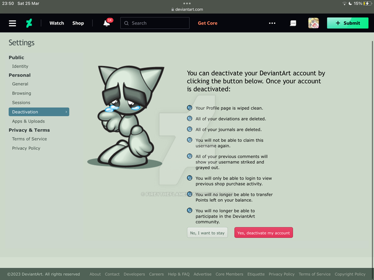Click Core Members footer link

click(229, 274)
